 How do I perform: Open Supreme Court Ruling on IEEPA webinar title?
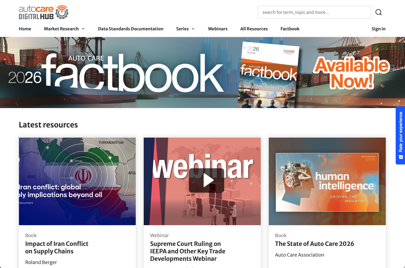[188, 251]
